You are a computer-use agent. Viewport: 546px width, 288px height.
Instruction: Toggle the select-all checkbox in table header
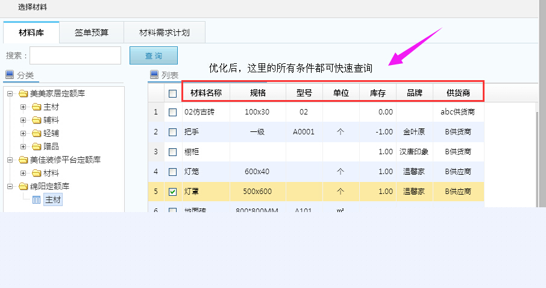[x=173, y=93]
